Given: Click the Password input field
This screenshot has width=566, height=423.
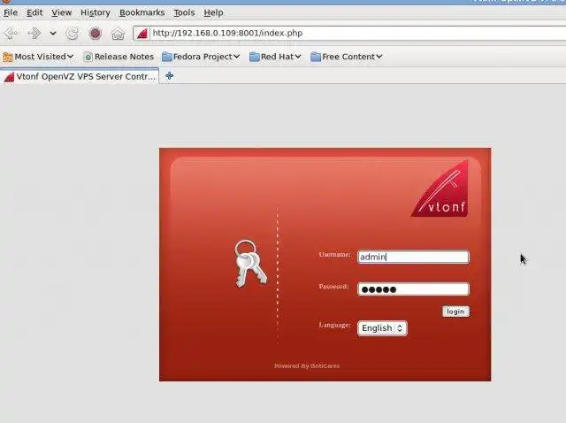Looking at the screenshot, I should pos(413,289).
